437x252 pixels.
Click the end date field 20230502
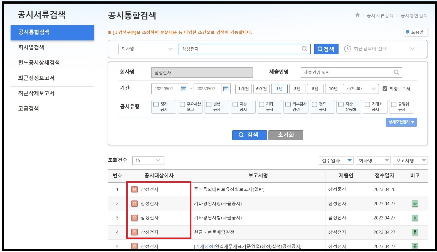(x=208, y=89)
